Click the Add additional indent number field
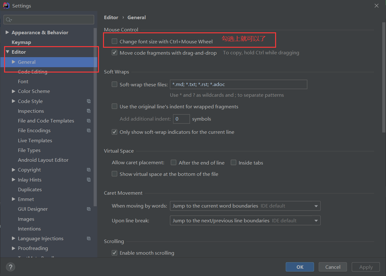Screen dimensions: 386x276 (x=182, y=119)
